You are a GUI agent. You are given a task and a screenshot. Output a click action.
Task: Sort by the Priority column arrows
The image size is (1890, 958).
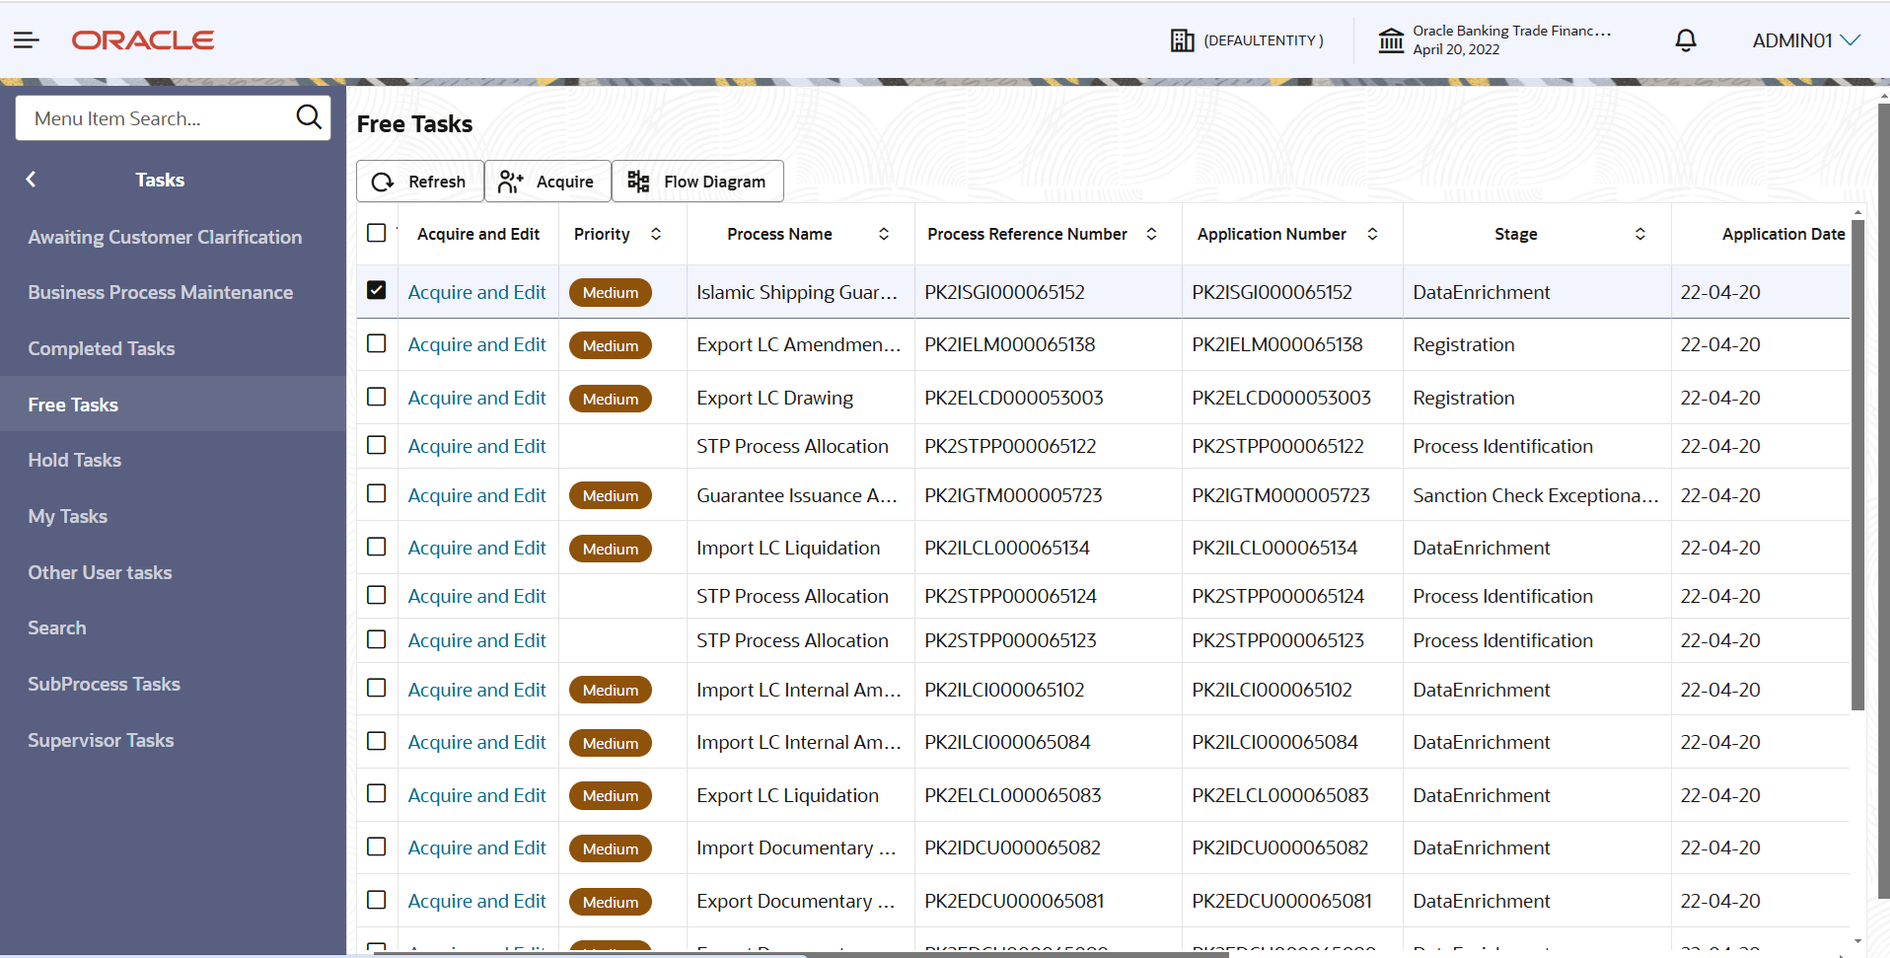coord(656,234)
